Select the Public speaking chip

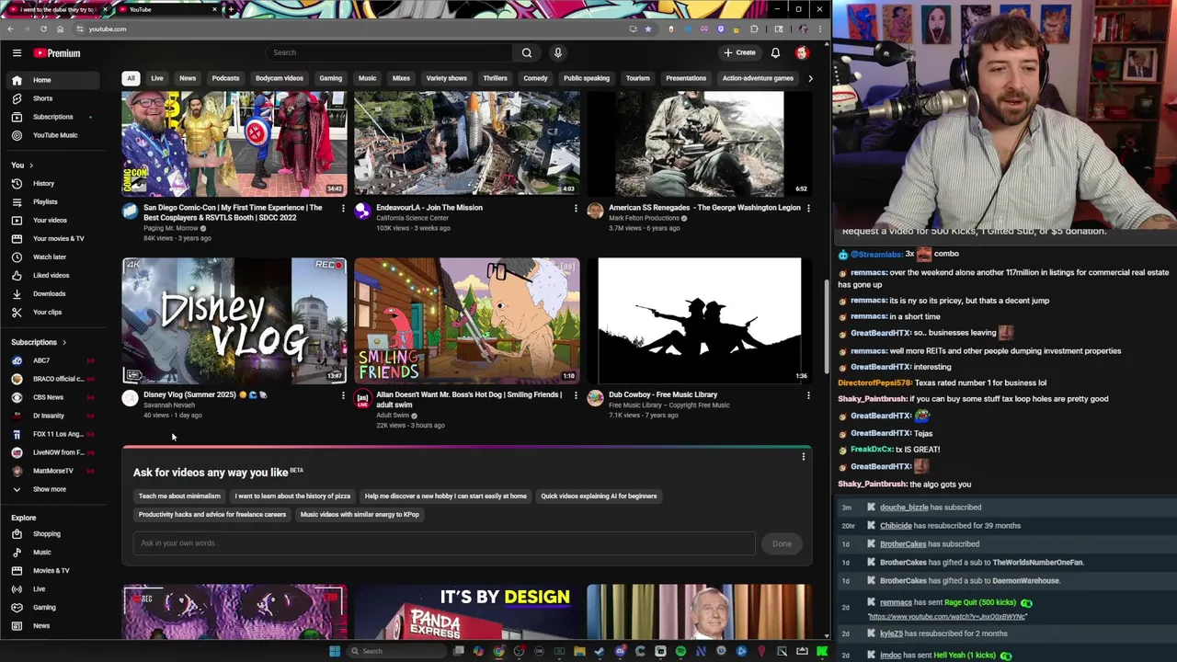[586, 78]
